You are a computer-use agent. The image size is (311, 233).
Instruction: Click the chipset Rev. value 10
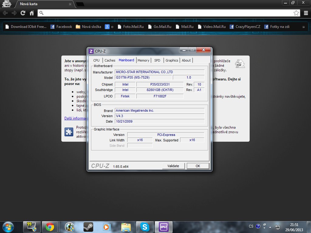click(199, 84)
